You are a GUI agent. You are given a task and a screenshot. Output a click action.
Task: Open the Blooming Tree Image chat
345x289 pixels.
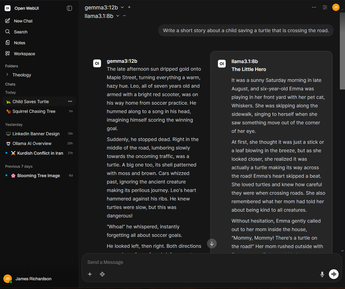(x=39, y=176)
